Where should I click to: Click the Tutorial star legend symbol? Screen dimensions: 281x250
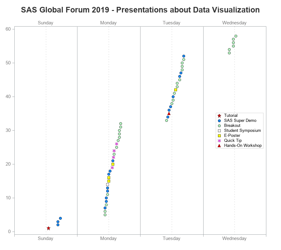pos(219,116)
